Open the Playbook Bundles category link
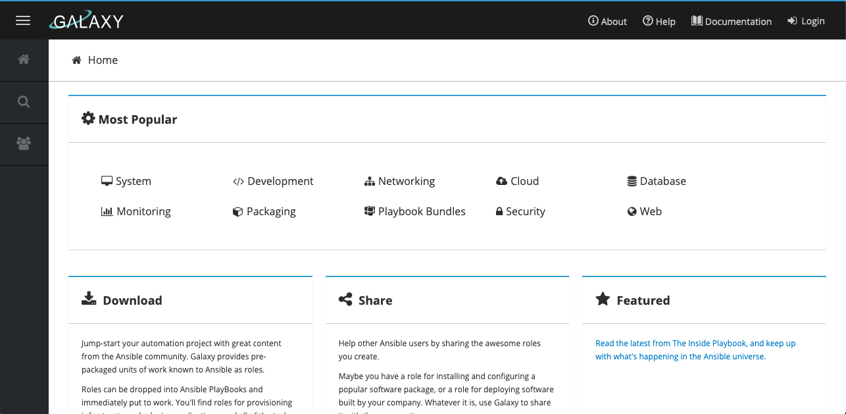 [415, 211]
